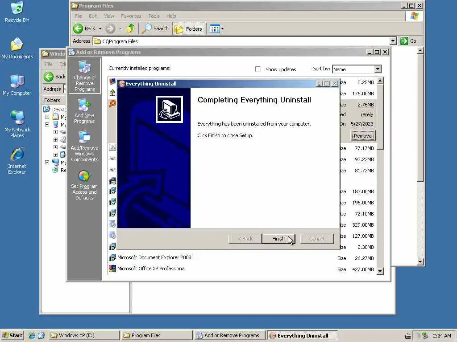Switch to Program Files taskbar button

tap(156, 335)
